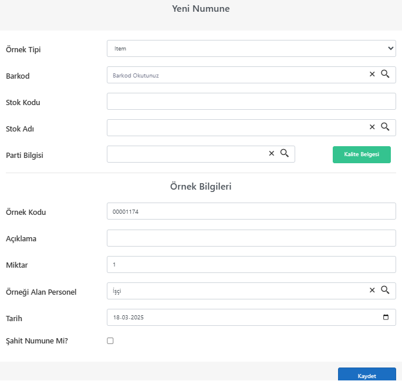Search for Örneği Alan Personel
This screenshot has height=391, width=402.
pos(385,290)
